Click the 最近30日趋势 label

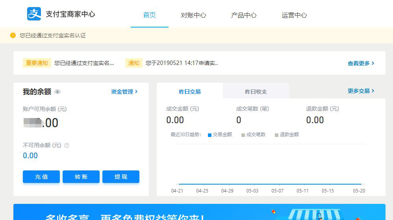tap(186, 135)
